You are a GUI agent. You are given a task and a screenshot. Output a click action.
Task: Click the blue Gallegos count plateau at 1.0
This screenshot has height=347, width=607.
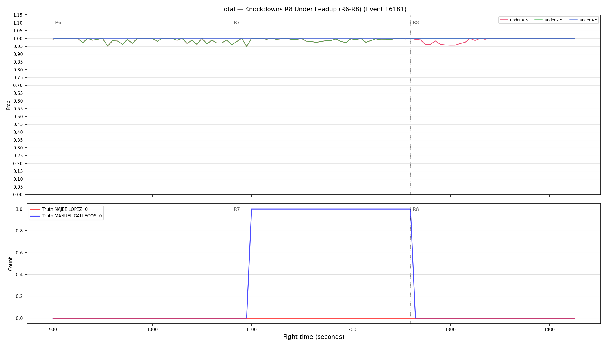point(331,209)
